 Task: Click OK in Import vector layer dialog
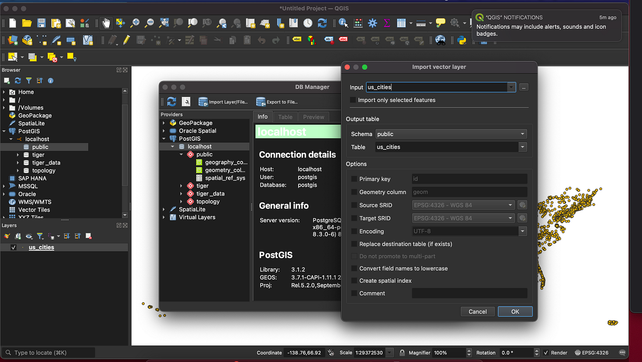[x=515, y=312]
